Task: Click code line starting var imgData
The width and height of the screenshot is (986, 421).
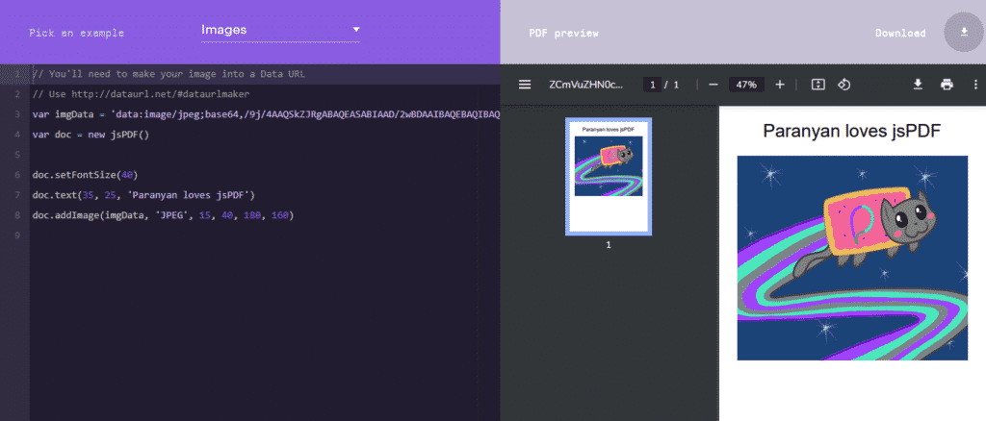Action: pos(266,114)
